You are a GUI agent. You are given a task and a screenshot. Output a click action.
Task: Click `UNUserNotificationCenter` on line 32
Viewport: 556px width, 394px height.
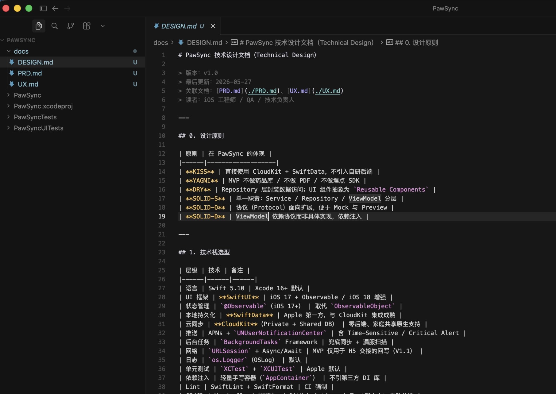(x=280, y=333)
